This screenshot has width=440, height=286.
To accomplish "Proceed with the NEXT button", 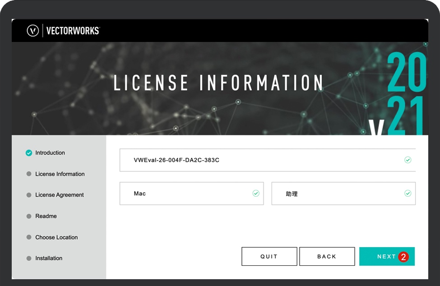I will coord(387,256).
